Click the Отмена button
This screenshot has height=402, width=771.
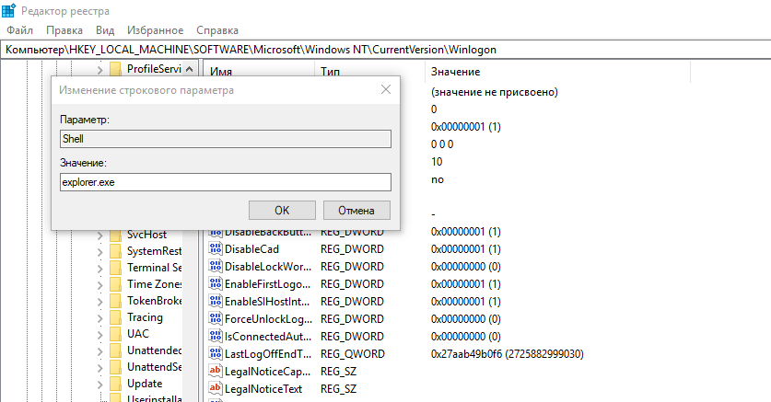(356, 210)
